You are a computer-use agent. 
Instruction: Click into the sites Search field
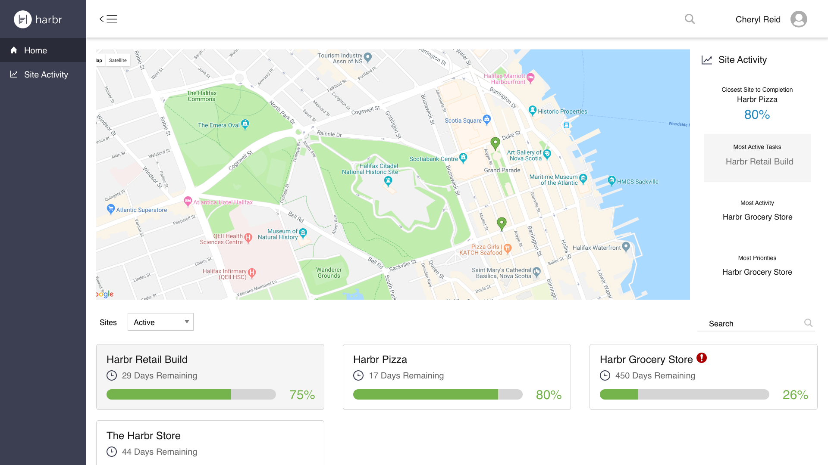tap(756, 323)
